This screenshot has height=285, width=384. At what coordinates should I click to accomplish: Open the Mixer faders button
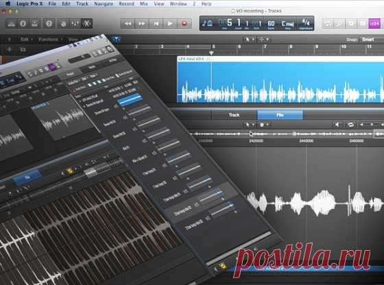pyautogui.click(x=75, y=24)
